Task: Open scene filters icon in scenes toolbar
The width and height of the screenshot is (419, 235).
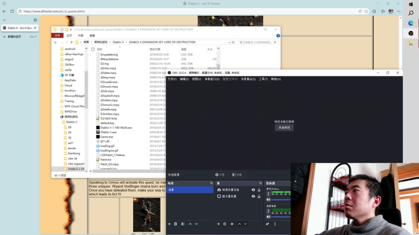Action: (x=183, y=224)
